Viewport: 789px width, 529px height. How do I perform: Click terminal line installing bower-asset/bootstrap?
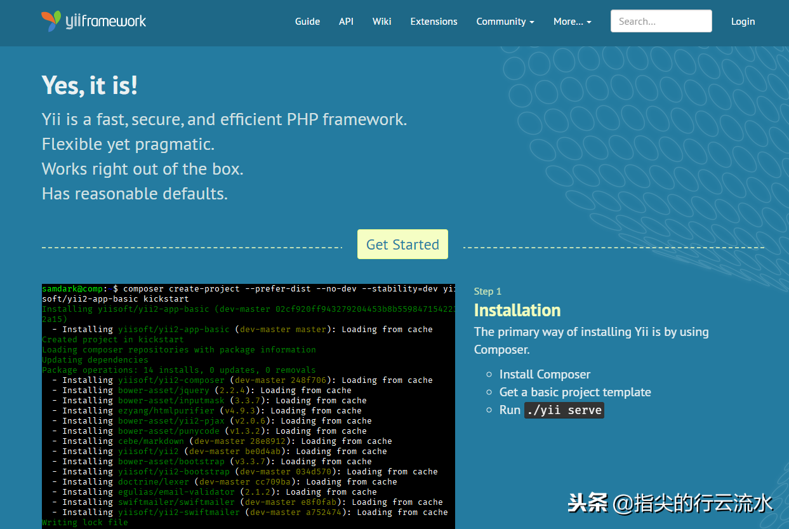tap(212, 461)
